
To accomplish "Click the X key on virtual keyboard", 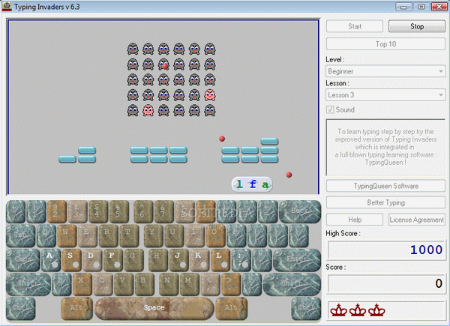I will 82,284.
